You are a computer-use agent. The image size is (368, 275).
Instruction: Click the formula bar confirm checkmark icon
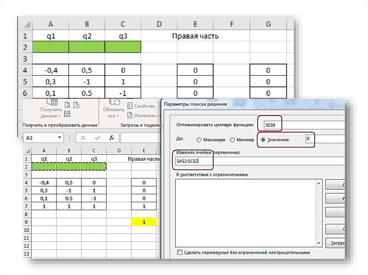pyautogui.click(x=97, y=138)
